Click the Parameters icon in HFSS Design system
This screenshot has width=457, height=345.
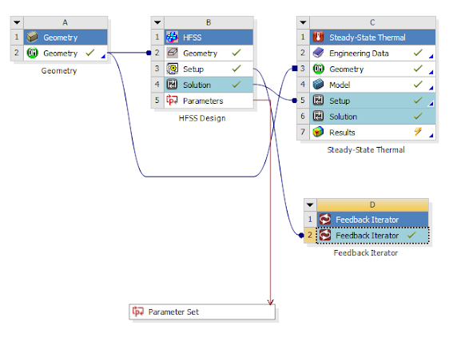[x=172, y=101]
